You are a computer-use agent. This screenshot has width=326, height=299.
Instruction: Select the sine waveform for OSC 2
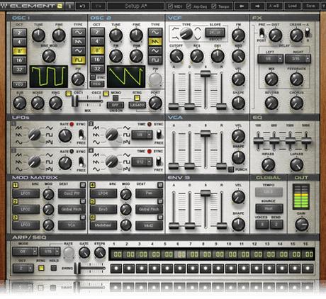[x=155, y=33]
